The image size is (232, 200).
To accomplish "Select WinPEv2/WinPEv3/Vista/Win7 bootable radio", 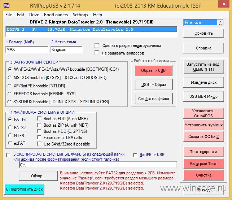I will click(x=10, y=69).
